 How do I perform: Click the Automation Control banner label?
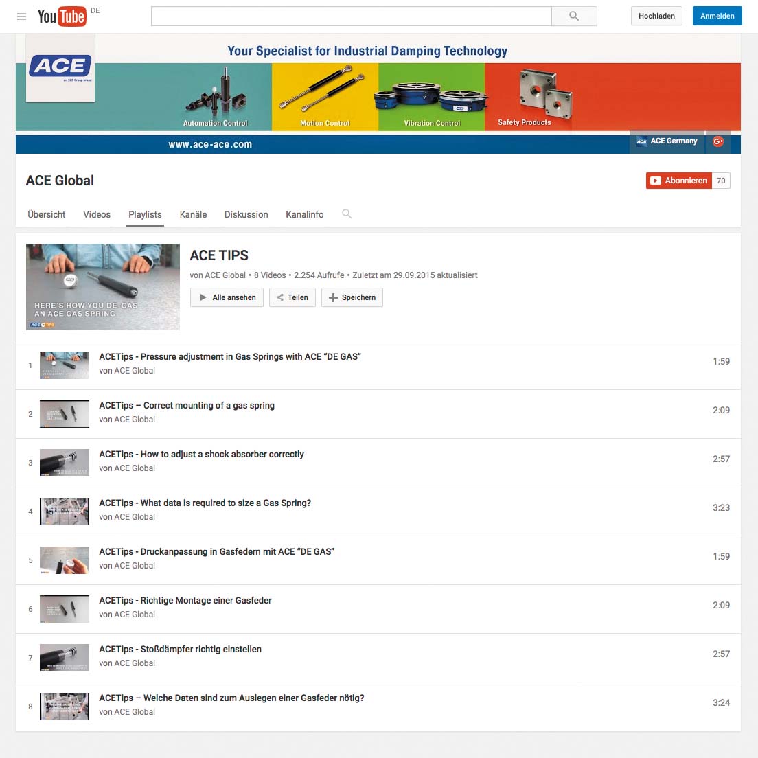[215, 124]
